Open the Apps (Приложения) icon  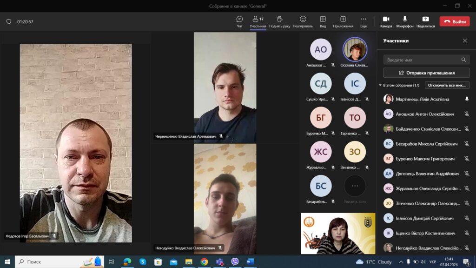343,21
